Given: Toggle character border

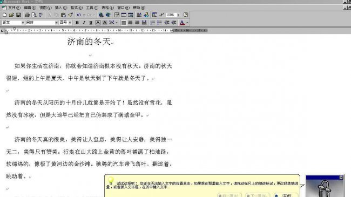Looking at the screenshot, I should point(98,23).
